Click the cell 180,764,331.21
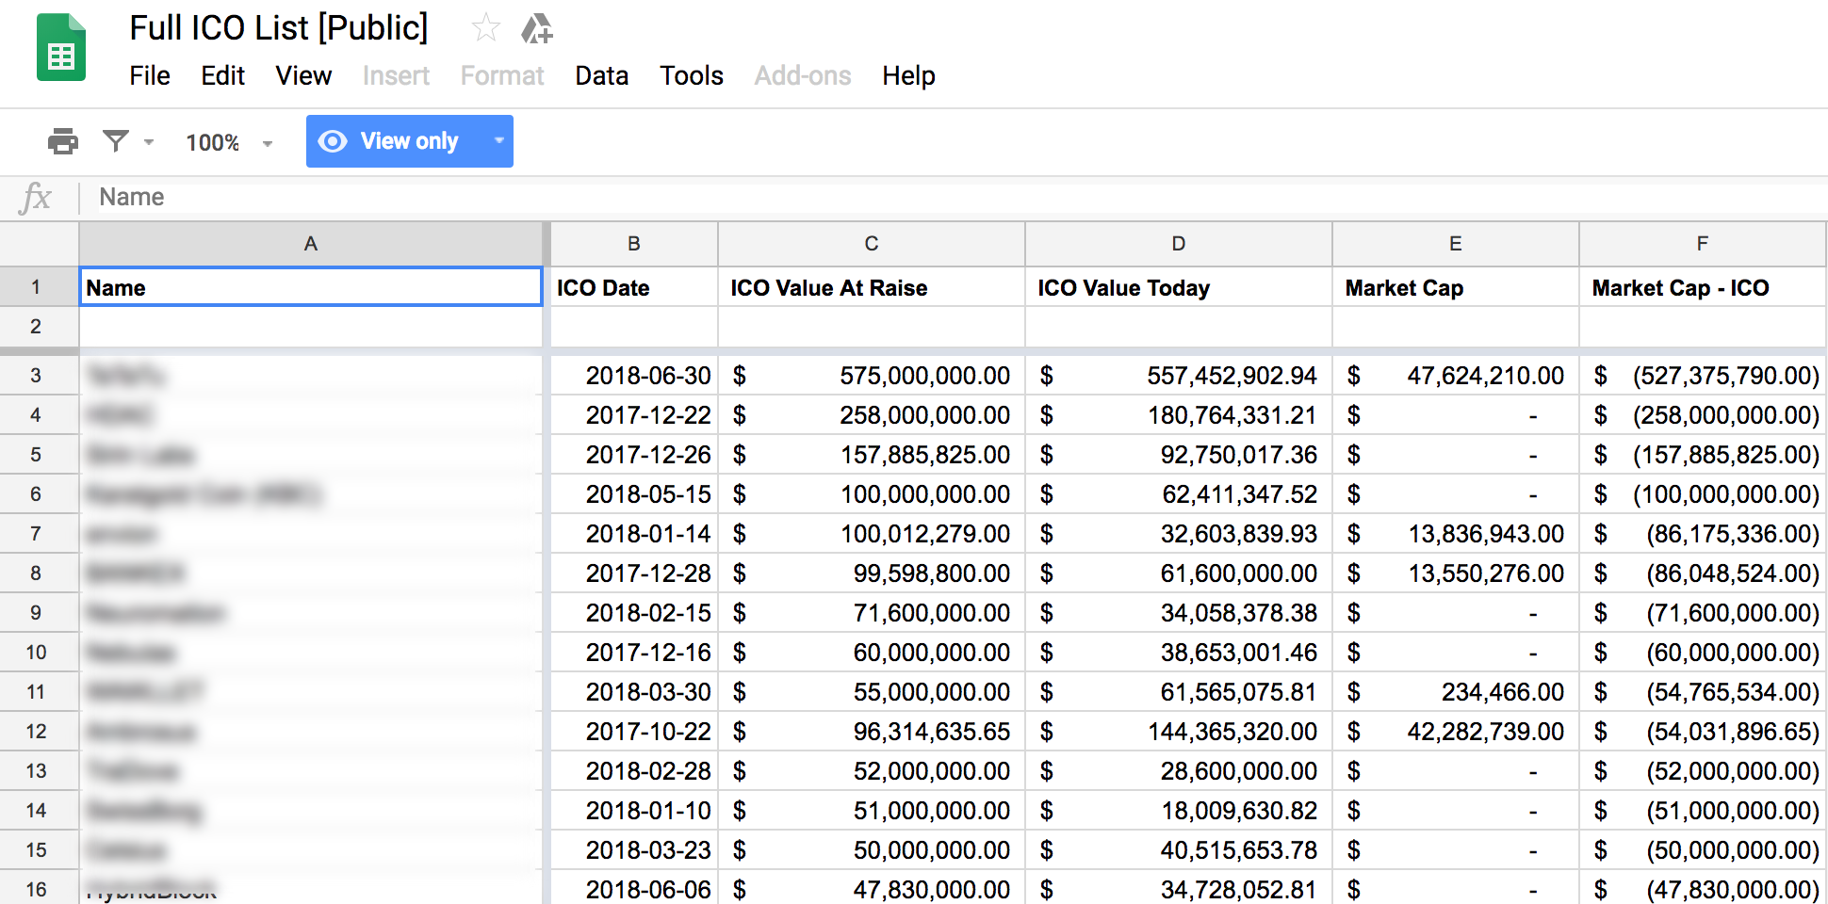 coord(1179,415)
